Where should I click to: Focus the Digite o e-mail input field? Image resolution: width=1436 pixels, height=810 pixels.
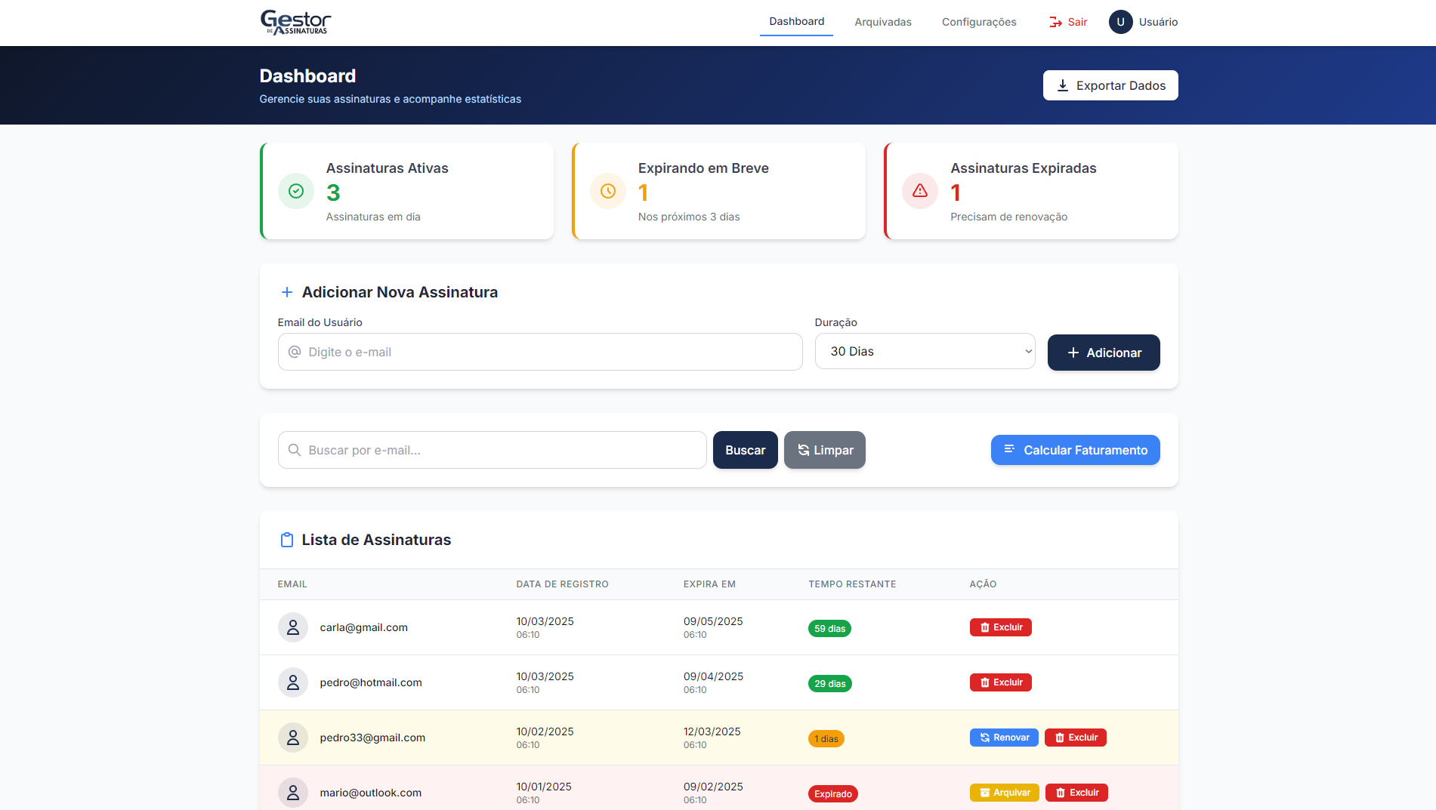pos(540,352)
